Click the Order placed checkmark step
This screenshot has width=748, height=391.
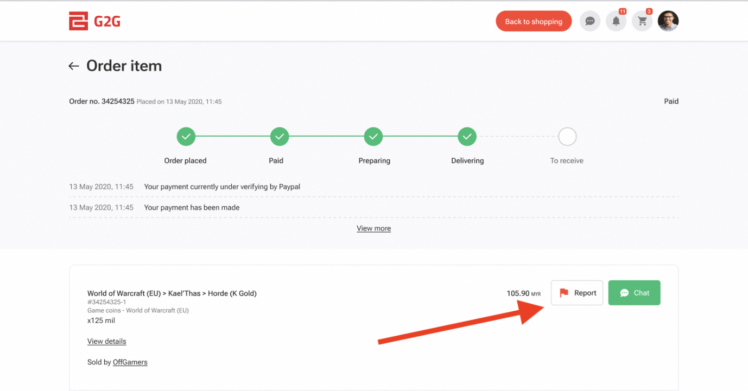[186, 137]
